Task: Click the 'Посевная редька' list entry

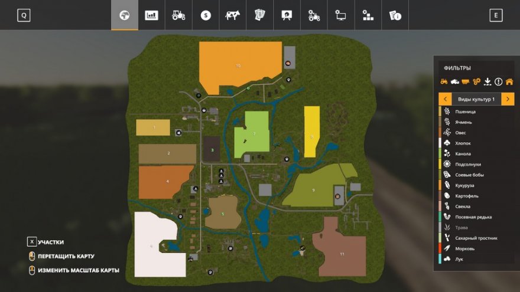Action: point(476,217)
